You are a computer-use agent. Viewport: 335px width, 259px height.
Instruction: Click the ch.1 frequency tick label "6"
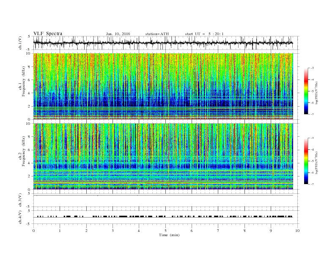[x=30, y=80]
